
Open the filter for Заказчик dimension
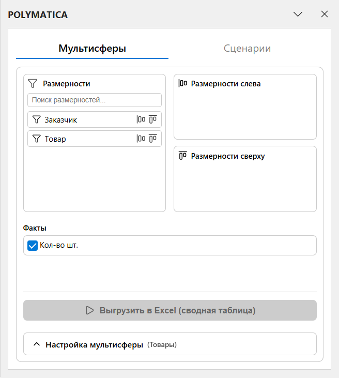tap(36, 120)
